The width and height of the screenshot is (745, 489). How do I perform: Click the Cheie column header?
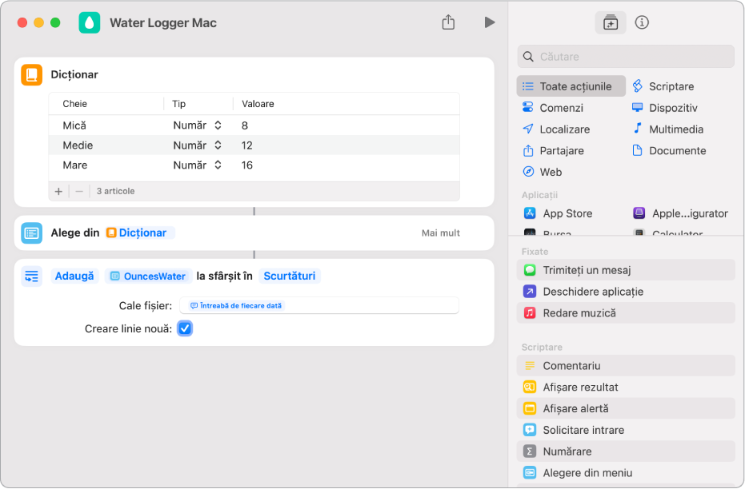click(75, 104)
